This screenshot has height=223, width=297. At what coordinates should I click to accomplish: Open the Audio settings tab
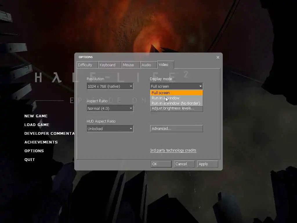click(x=148, y=65)
